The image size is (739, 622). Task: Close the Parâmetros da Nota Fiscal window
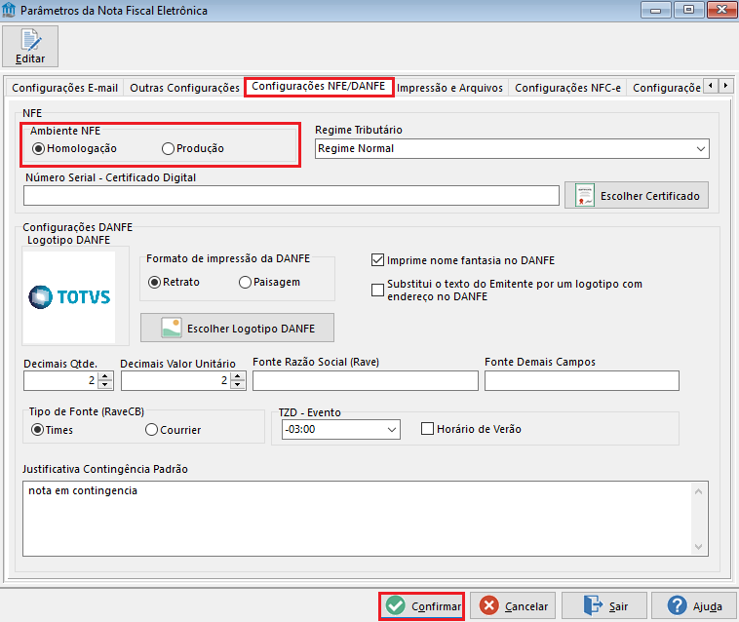tap(721, 10)
